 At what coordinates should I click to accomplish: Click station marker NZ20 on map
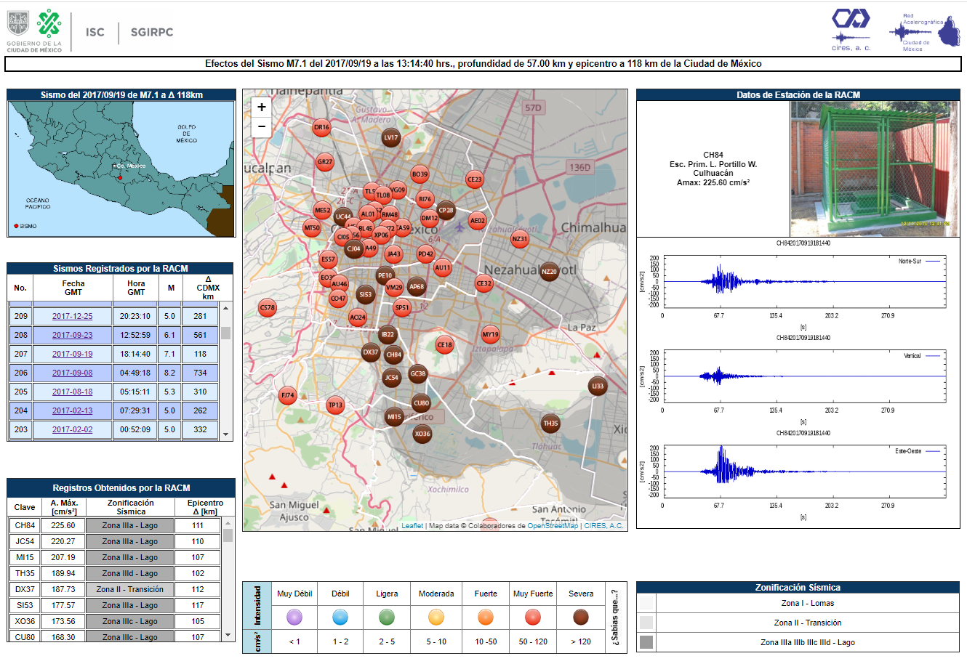(549, 272)
